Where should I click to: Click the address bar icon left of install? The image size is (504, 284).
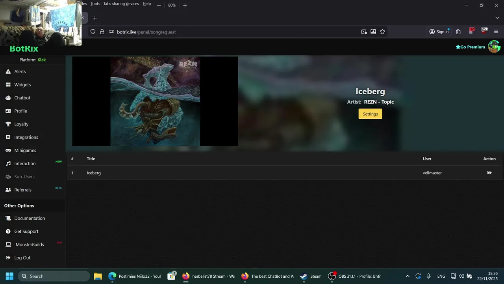364,32
